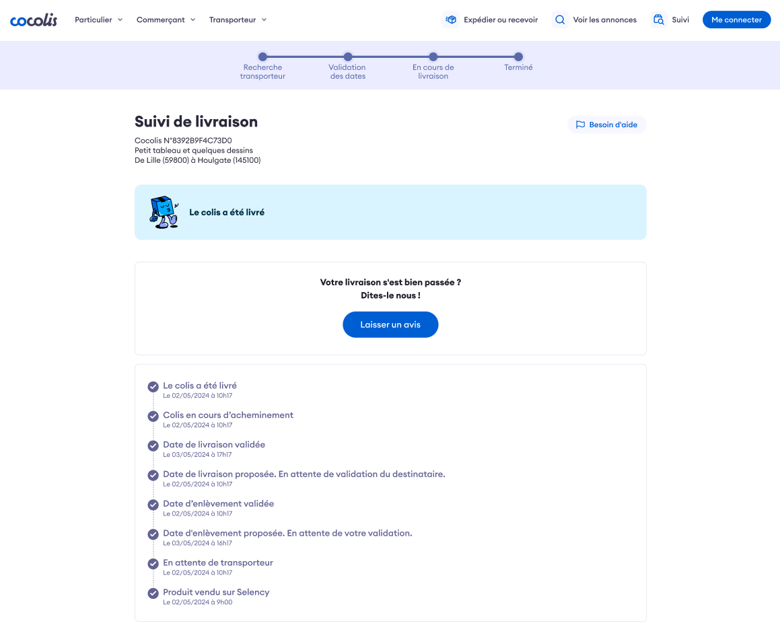Select the Validation des dates step marker

[348, 57]
